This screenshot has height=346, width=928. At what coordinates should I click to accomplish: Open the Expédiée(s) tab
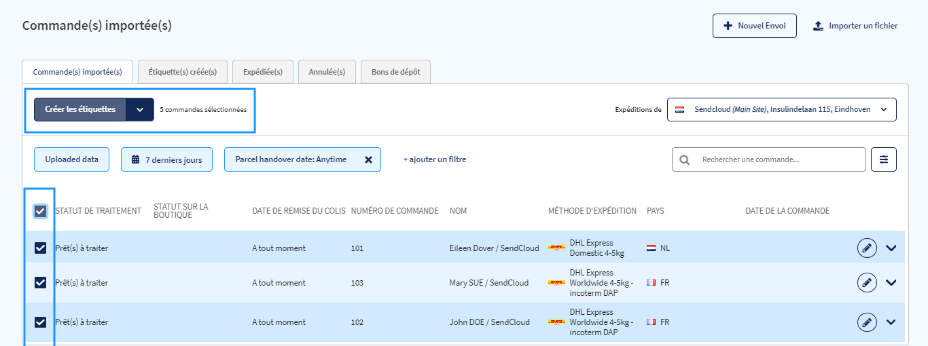point(263,72)
